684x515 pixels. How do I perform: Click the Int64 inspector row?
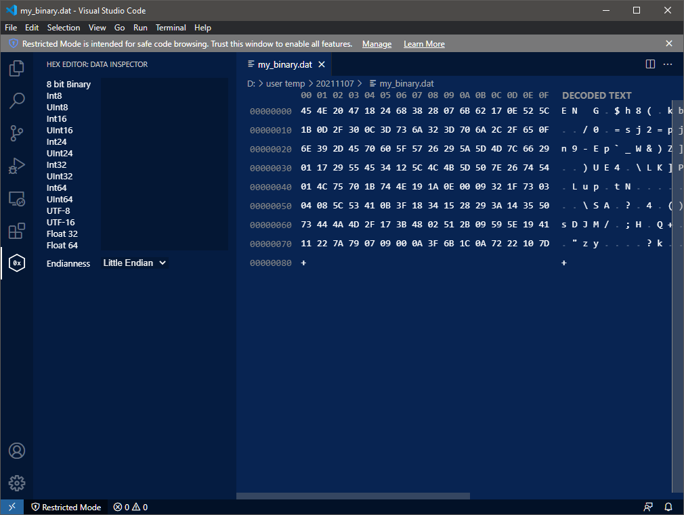point(137,188)
